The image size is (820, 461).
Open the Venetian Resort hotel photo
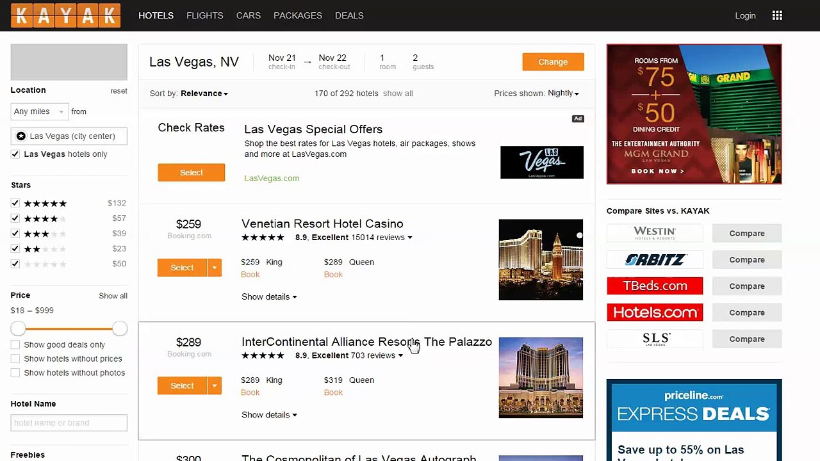[x=541, y=260]
